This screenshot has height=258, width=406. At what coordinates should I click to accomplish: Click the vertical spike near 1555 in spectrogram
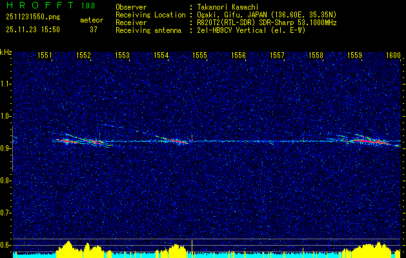192,138
